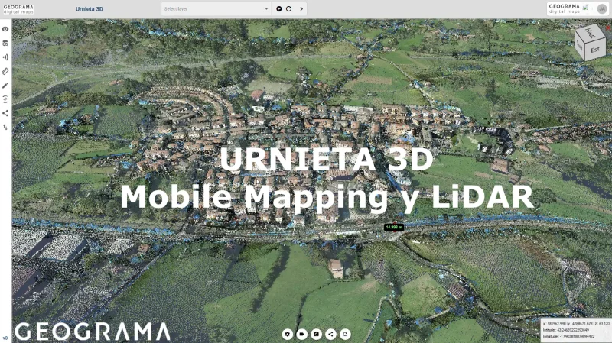The width and height of the screenshot is (612, 343).
Task: Open the user avatar at top right
Action: (x=602, y=8)
